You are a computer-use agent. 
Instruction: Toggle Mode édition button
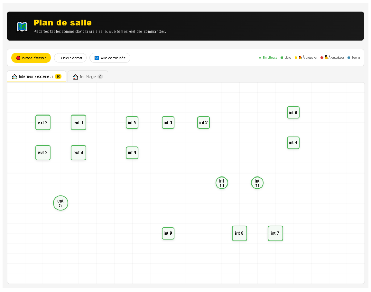tap(31, 58)
